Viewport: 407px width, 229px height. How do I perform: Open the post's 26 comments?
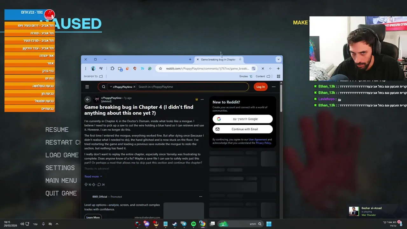(101, 184)
